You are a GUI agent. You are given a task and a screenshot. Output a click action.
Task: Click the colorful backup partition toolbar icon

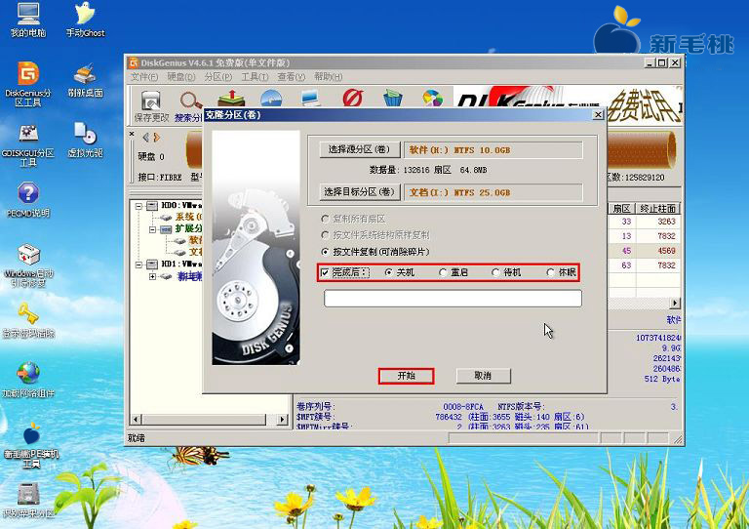[432, 98]
